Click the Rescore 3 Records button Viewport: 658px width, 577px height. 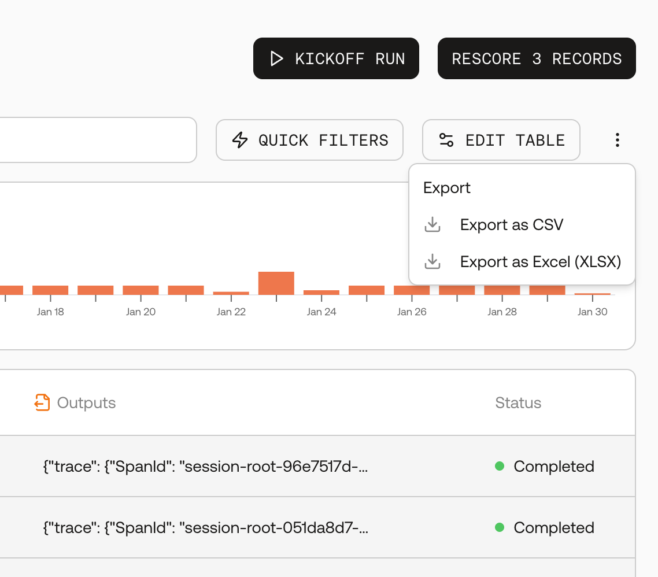pyautogui.click(x=537, y=58)
